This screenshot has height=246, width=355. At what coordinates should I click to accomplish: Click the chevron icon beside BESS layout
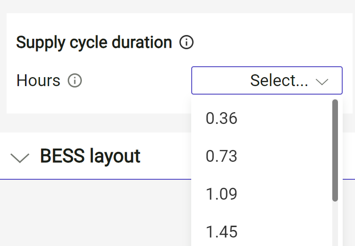20,157
